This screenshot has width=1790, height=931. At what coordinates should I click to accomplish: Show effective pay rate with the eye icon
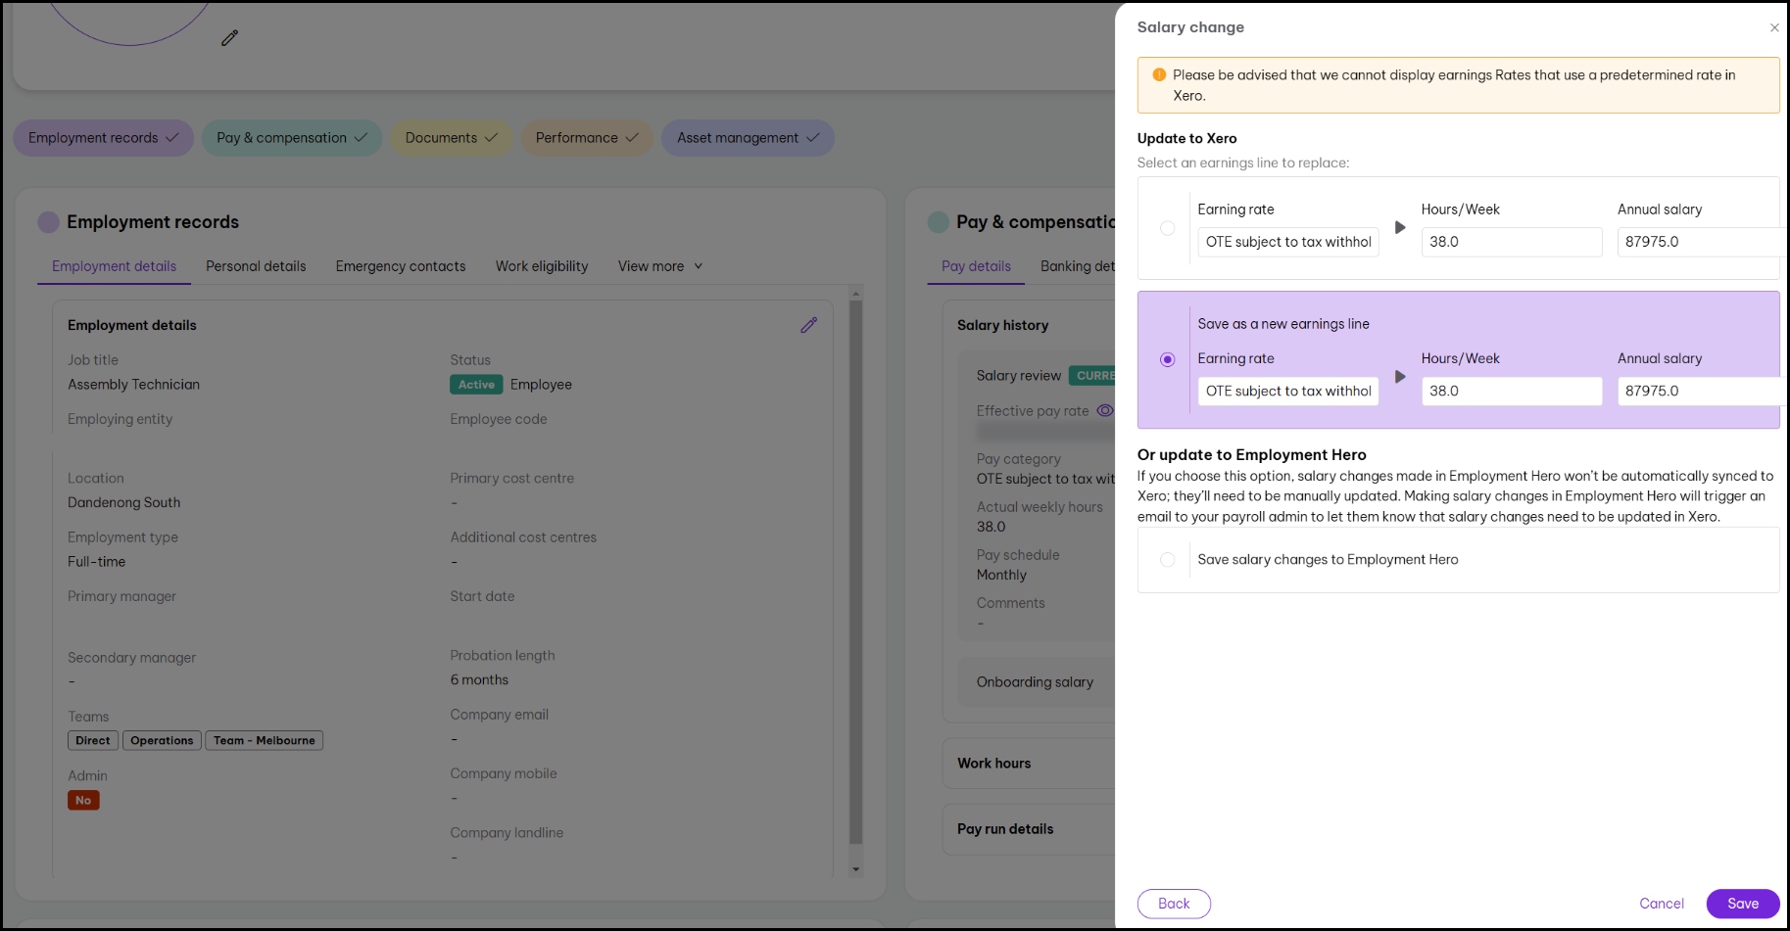click(x=1104, y=411)
